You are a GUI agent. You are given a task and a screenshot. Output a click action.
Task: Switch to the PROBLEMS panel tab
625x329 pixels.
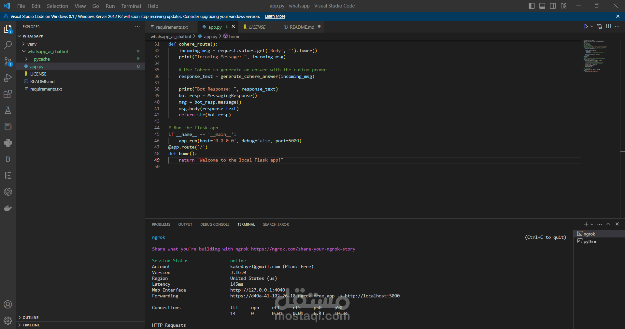161,224
